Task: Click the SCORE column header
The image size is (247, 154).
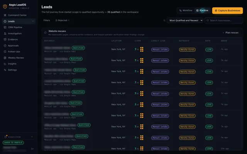Action: point(138,41)
